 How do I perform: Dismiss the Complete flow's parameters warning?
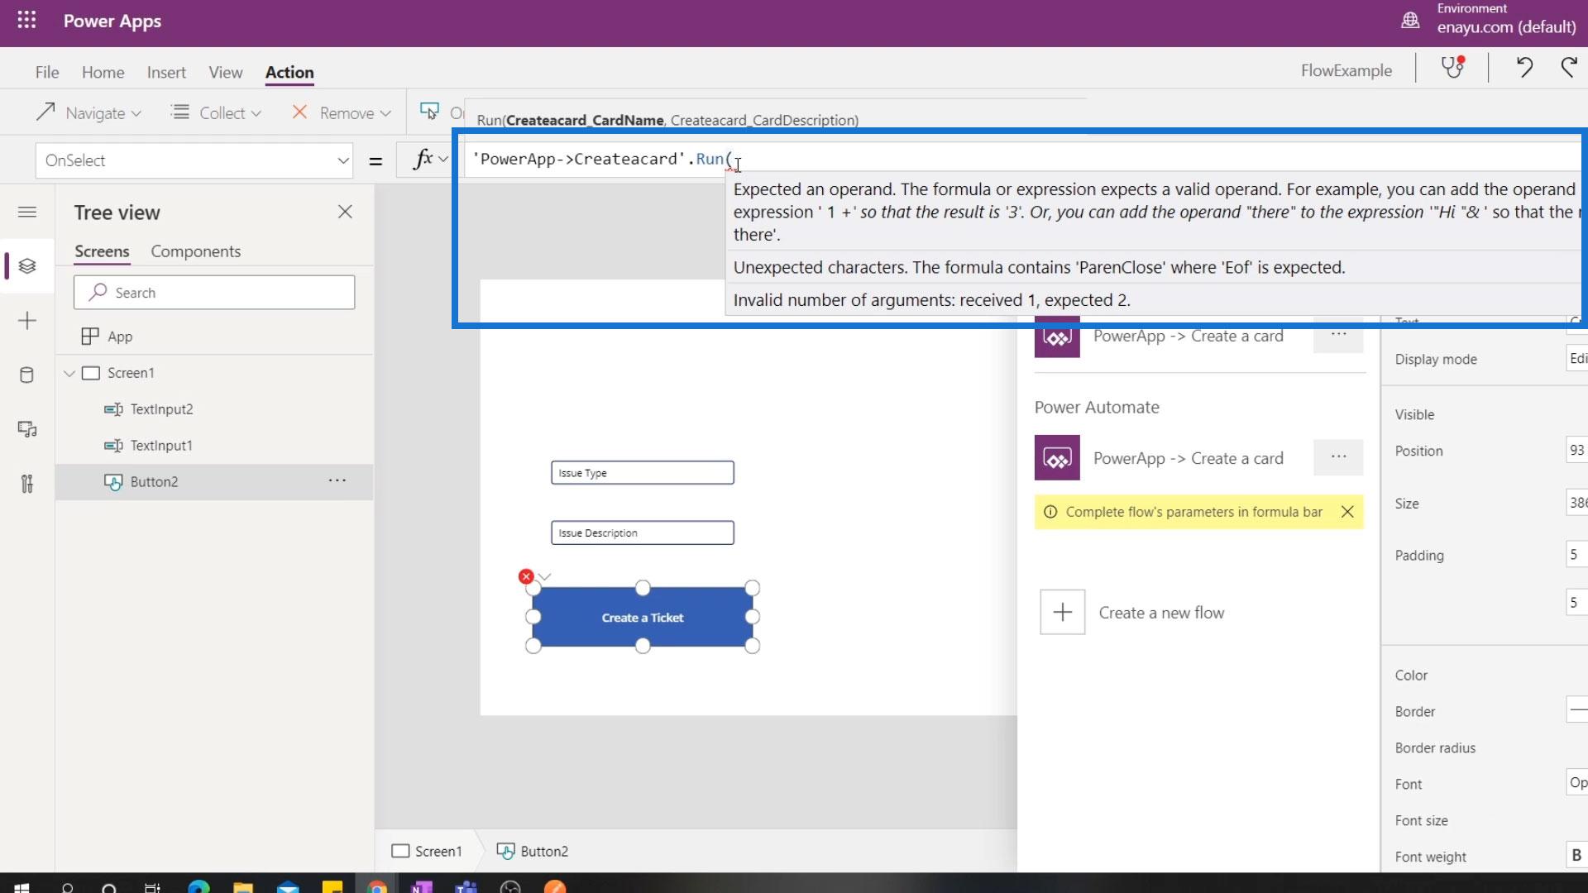pyautogui.click(x=1347, y=512)
